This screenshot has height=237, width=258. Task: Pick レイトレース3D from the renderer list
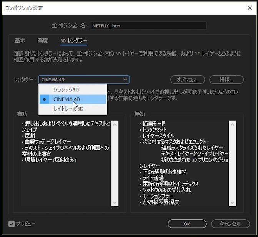pyautogui.click(x=68, y=109)
